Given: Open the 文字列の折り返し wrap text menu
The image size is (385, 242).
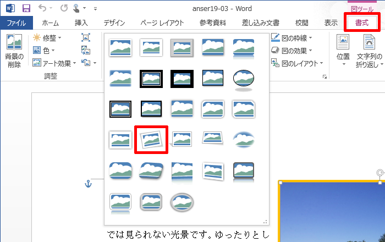Looking at the screenshot, I should click(369, 50).
